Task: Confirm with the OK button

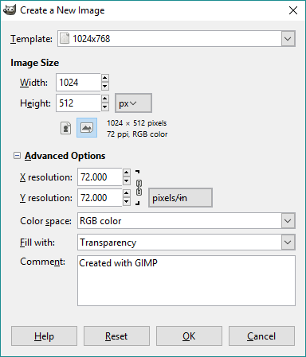Action: (189, 336)
